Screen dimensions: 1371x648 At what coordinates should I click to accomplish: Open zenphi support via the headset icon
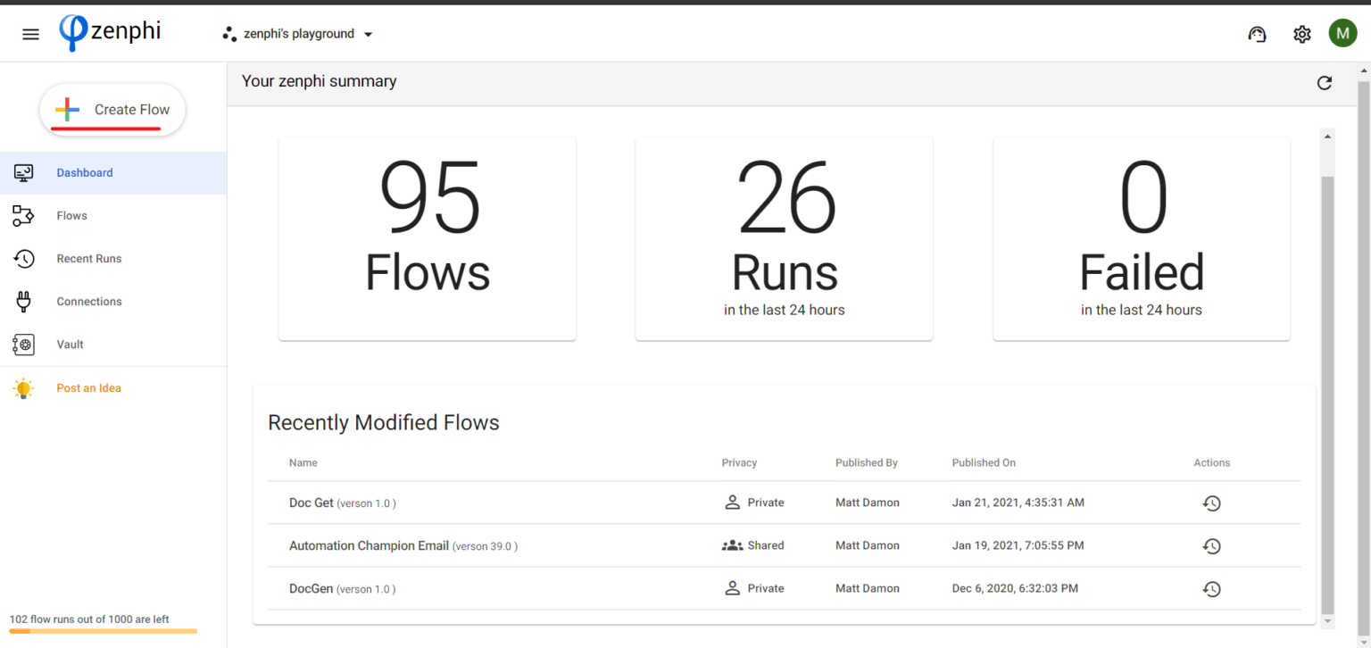1257,34
